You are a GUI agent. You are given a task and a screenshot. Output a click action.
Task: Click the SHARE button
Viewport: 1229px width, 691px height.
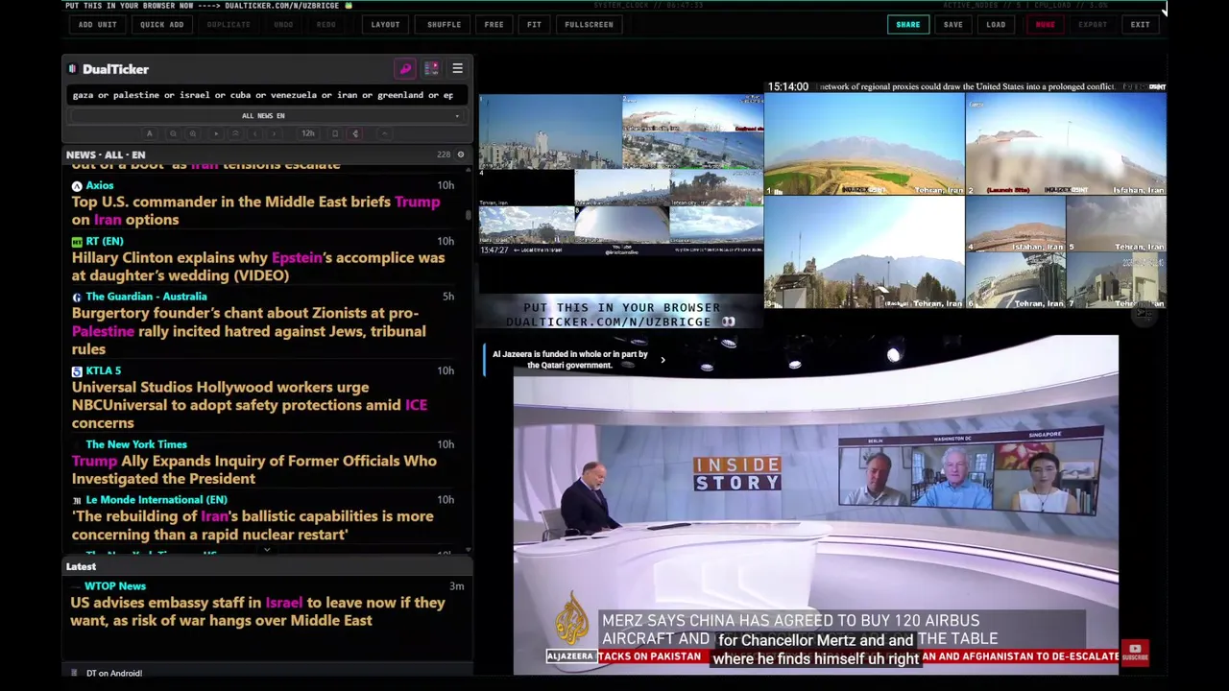click(907, 24)
